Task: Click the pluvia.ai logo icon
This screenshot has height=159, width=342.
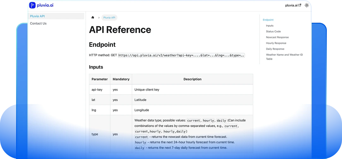Action: click(33, 5)
